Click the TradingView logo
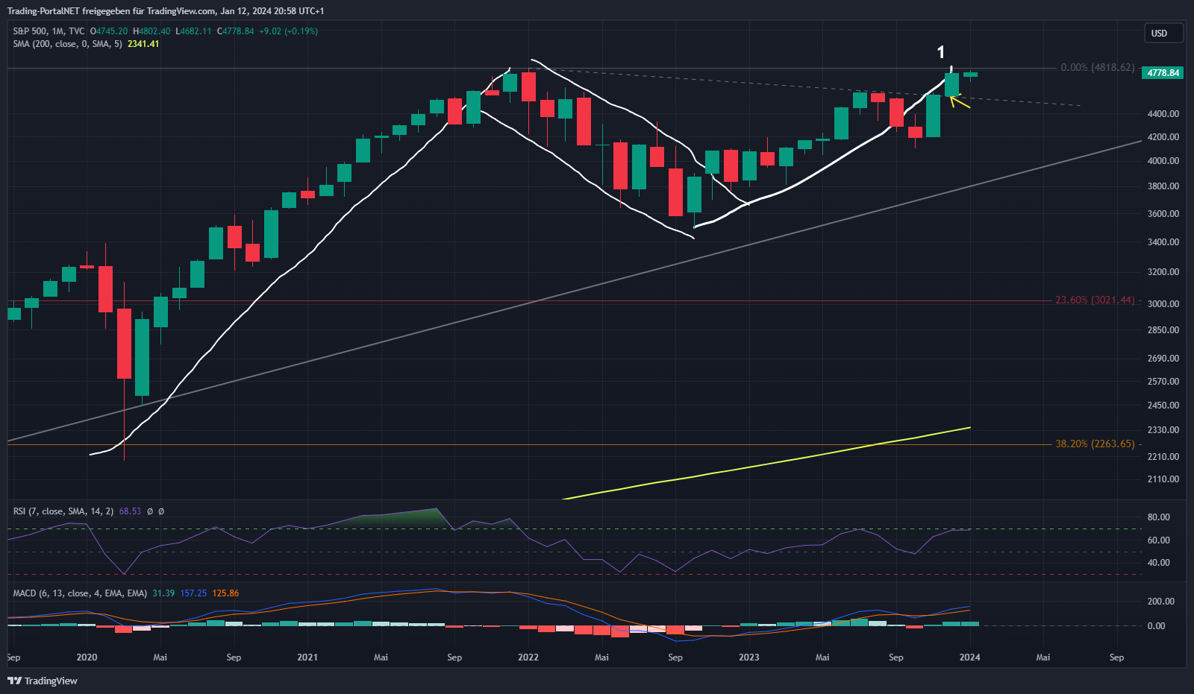 click(43, 681)
